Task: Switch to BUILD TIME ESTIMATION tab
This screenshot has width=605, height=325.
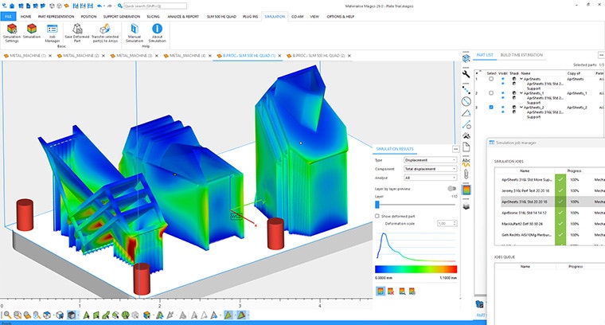Action: tap(521, 55)
